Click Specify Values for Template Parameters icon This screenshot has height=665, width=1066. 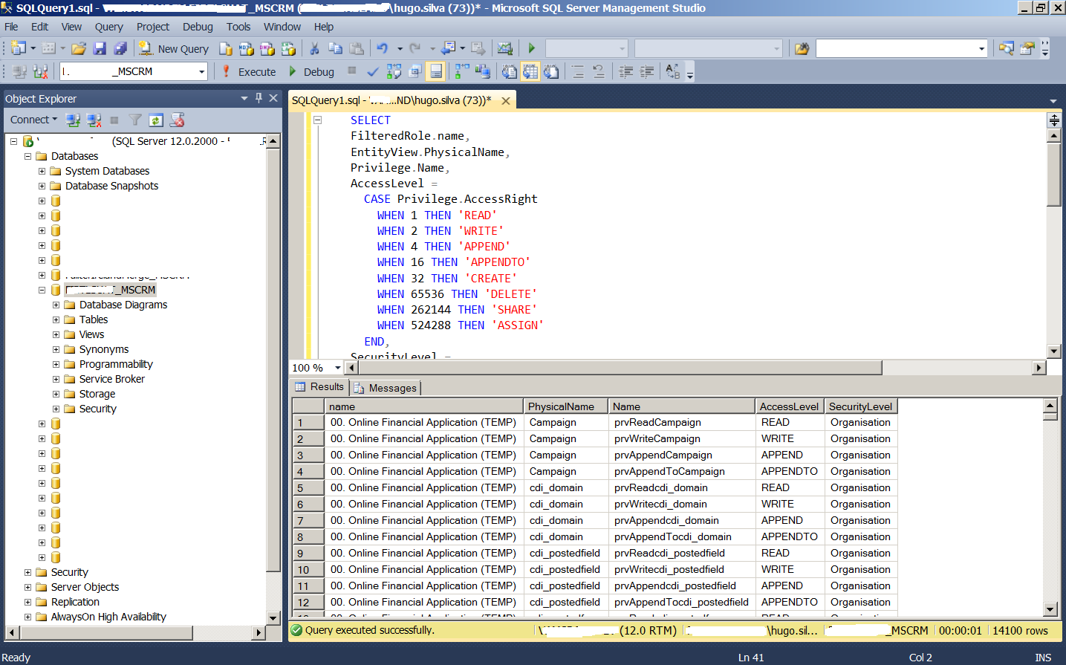(x=673, y=71)
